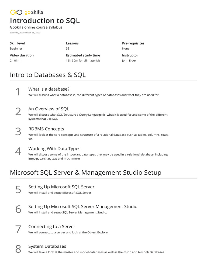Open the System Databases lesson
207x276 pixels.
[47, 246]
